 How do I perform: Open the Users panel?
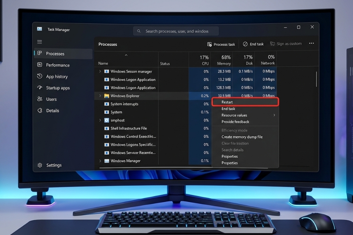pyautogui.click(x=51, y=99)
